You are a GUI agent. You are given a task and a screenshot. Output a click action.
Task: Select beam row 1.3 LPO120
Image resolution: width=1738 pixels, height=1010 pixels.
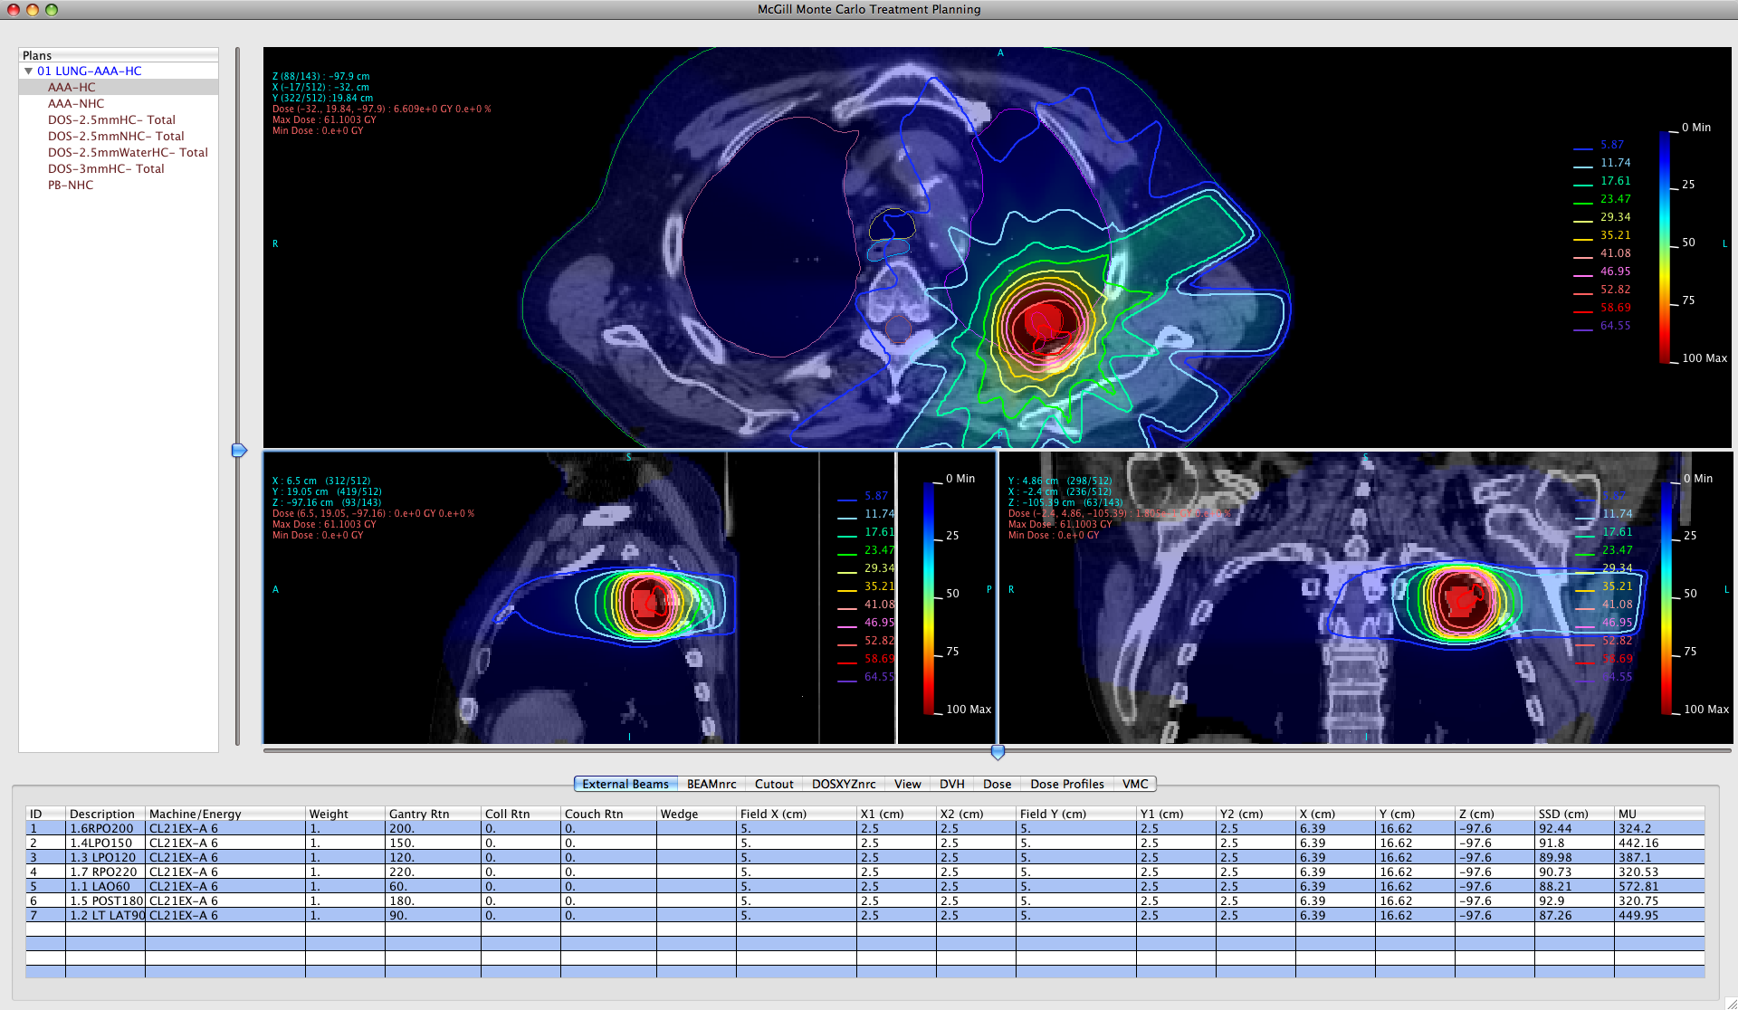pyautogui.click(x=864, y=857)
